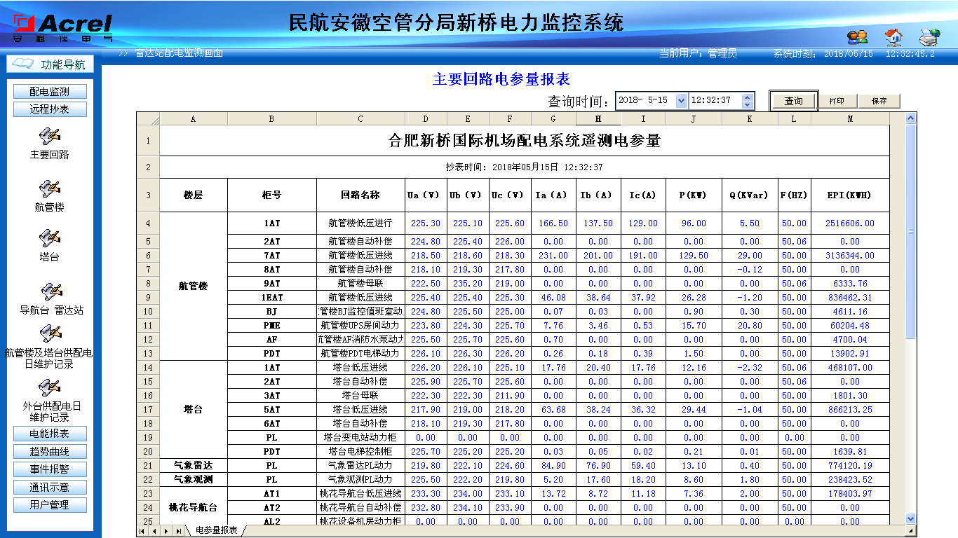
Task: Click the cell 桃花导航台低压进线
Action: tap(360, 493)
